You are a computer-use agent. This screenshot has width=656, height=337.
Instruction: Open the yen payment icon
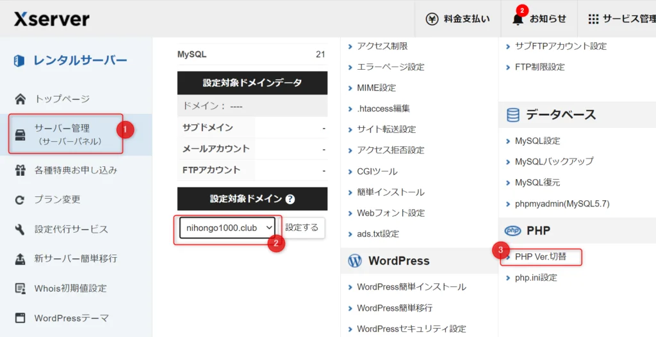[x=432, y=19]
